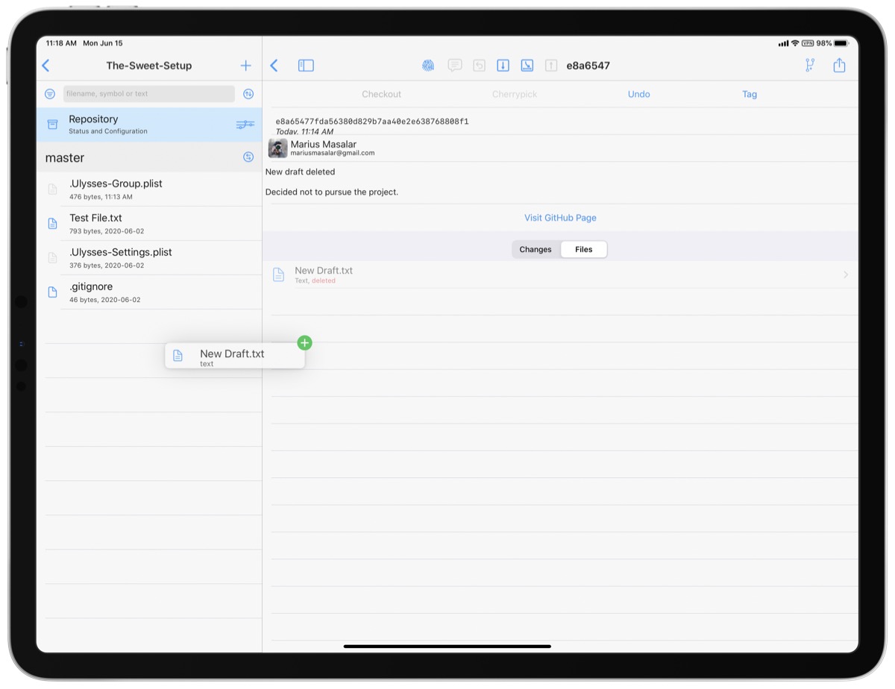
Task: Tap the revert arrow icon in toolbar
Action: click(x=479, y=66)
